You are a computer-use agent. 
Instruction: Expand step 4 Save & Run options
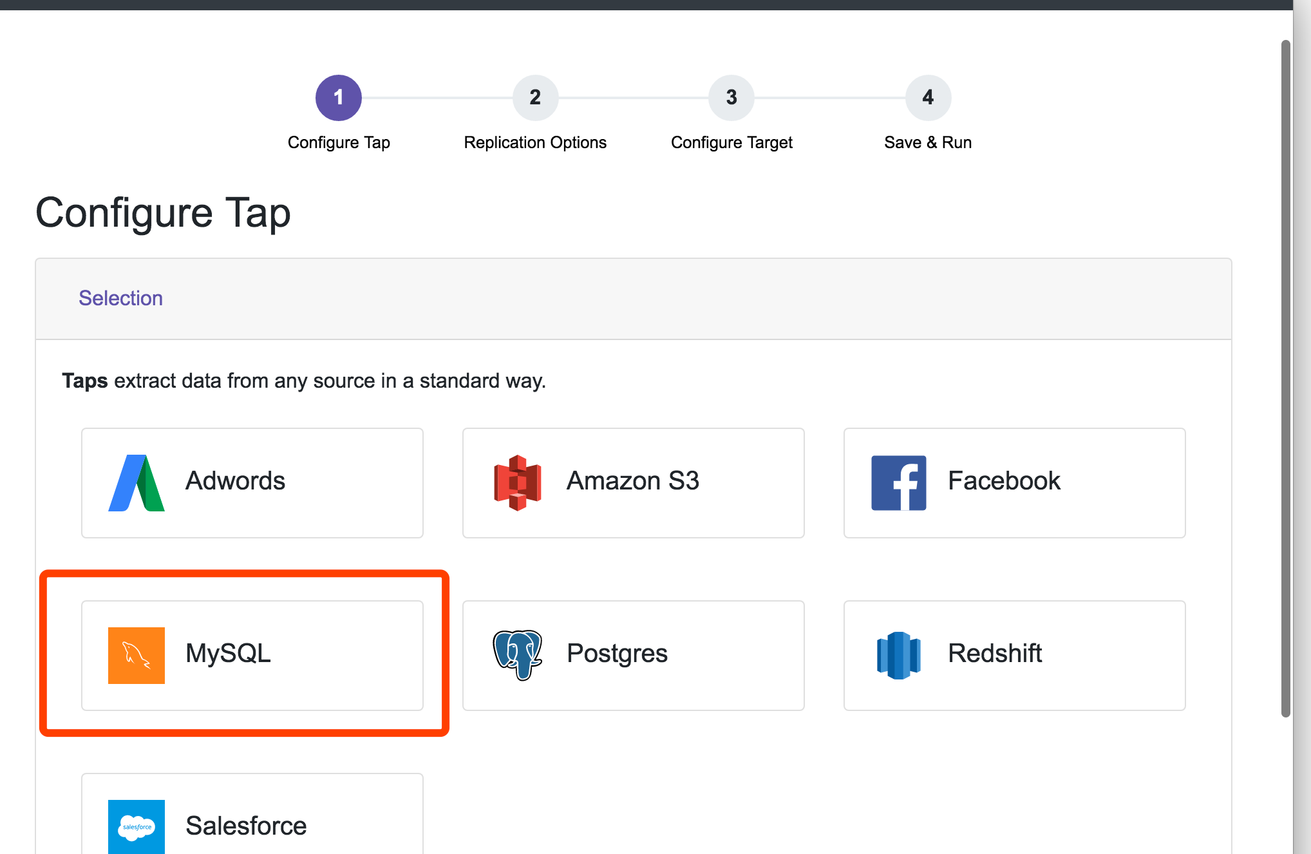926,95
